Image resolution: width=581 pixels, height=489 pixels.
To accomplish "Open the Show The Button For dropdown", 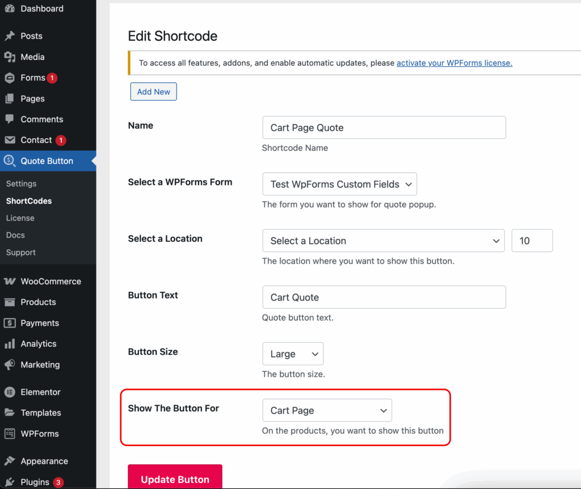I will (327, 410).
